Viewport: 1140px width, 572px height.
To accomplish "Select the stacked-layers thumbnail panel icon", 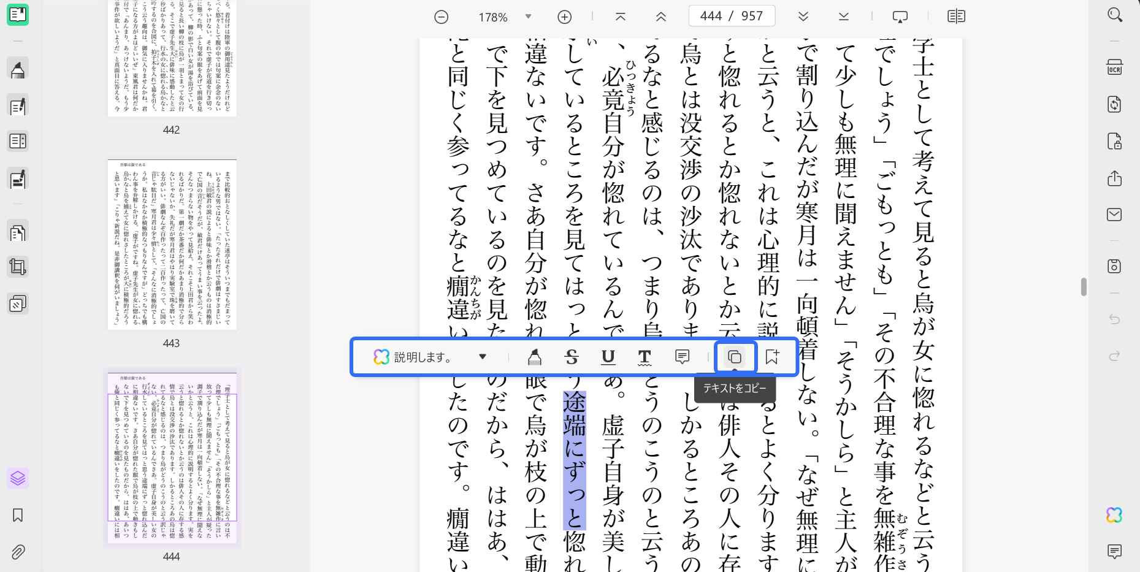I will (x=18, y=478).
